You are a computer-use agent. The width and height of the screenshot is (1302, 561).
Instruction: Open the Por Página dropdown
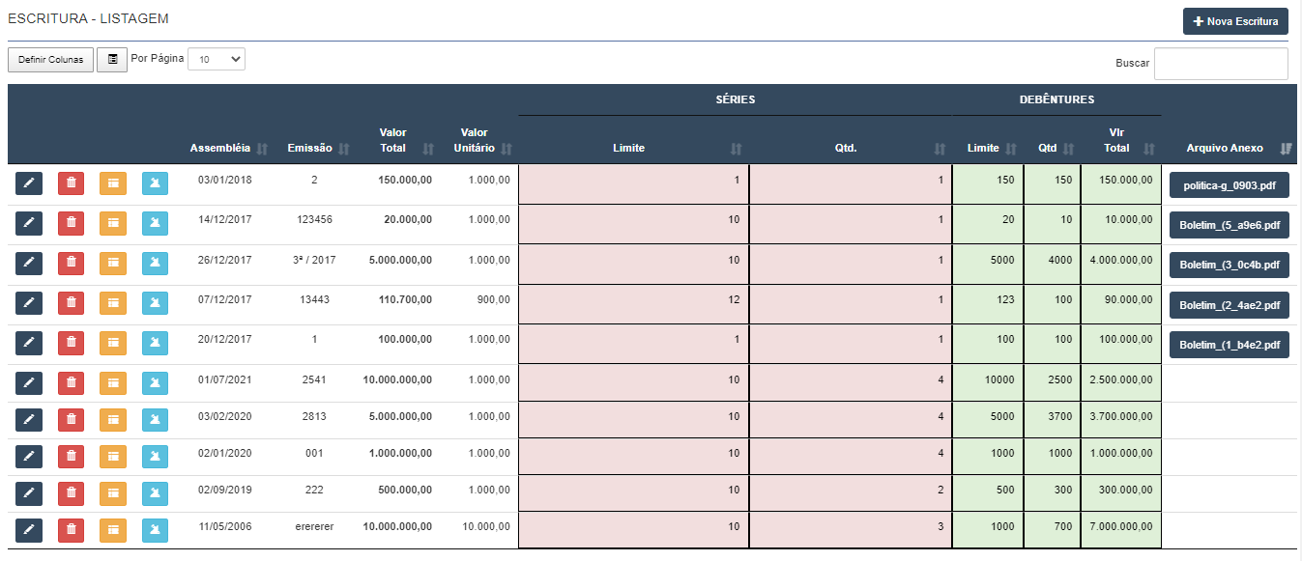tap(217, 60)
